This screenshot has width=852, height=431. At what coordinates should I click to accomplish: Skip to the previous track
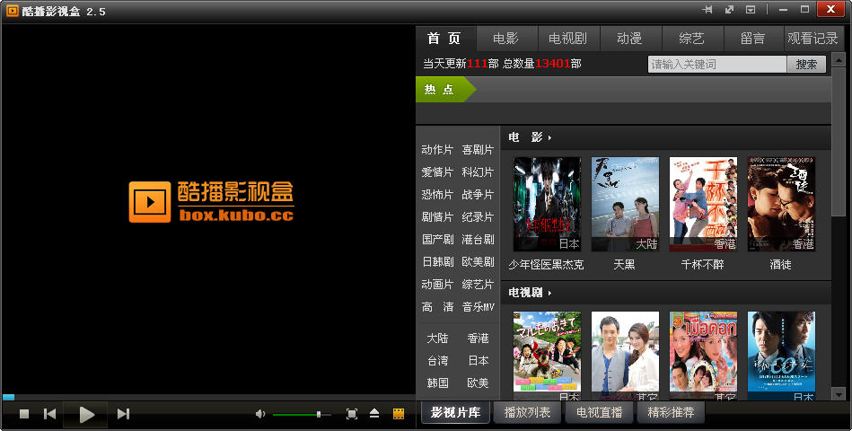[x=49, y=414]
